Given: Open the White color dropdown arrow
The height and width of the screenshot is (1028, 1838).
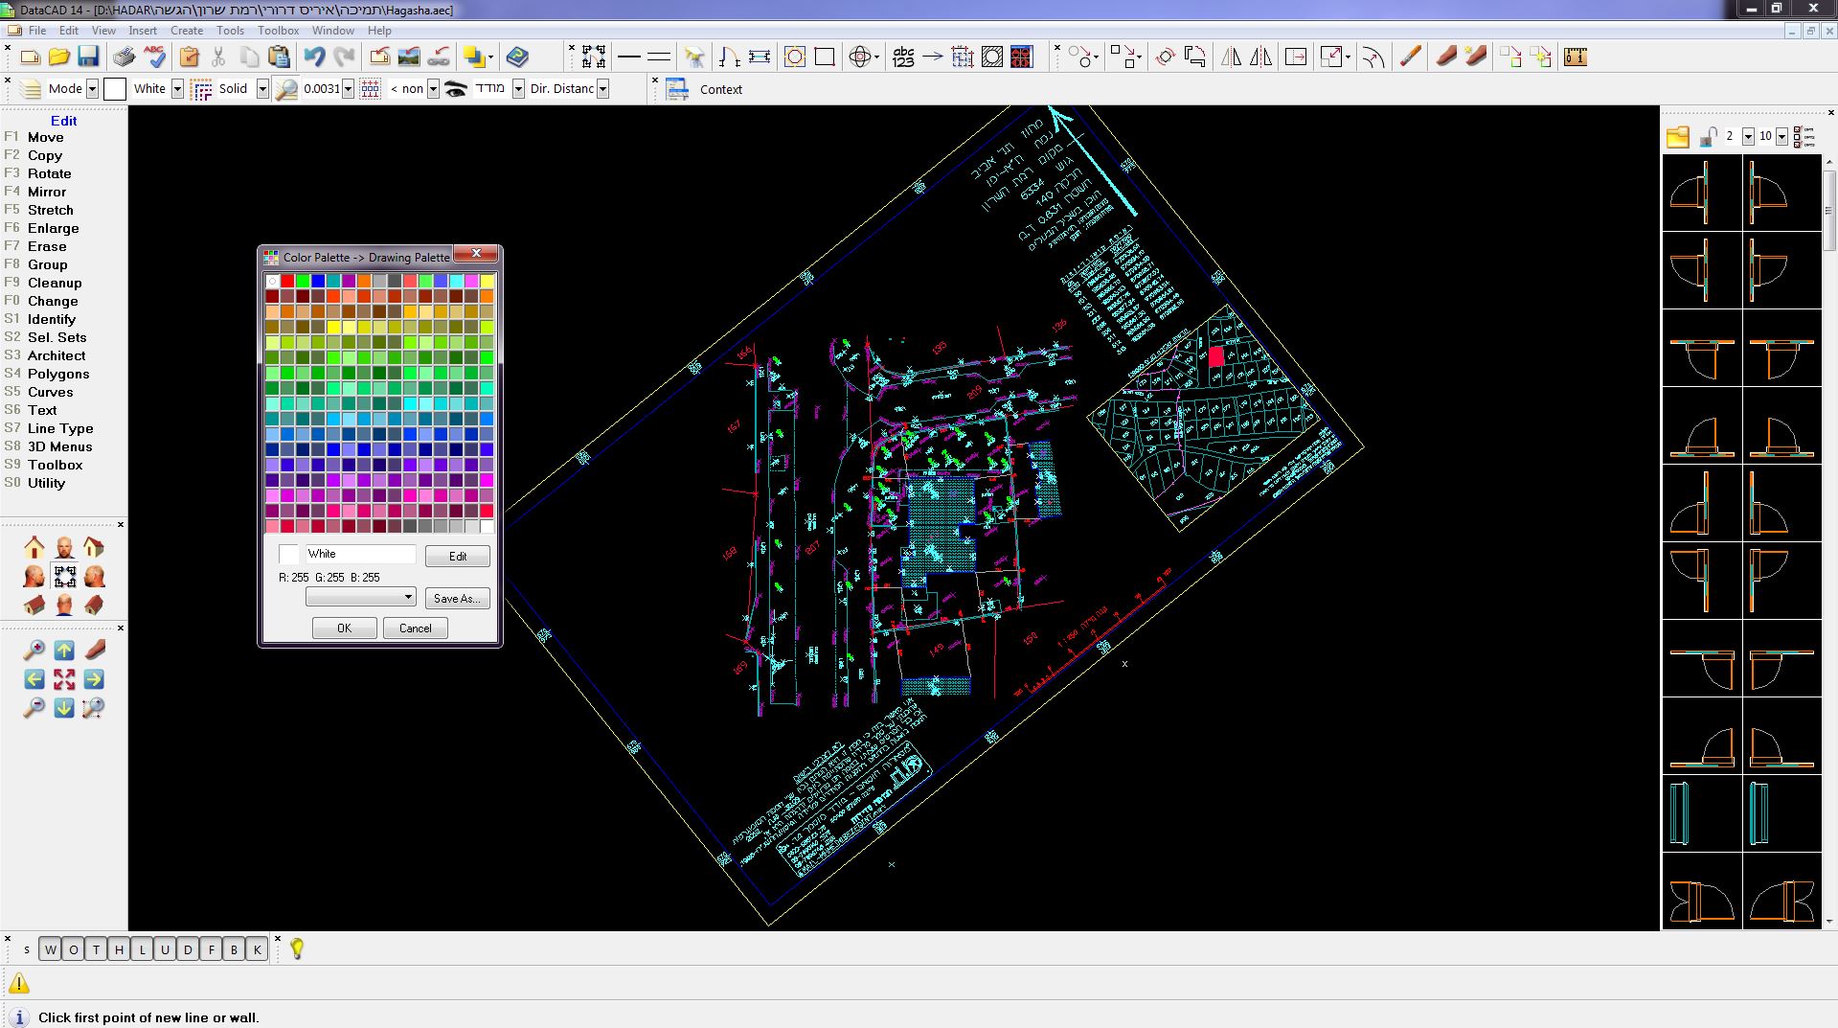Looking at the screenshot, I should pos(177,89).
